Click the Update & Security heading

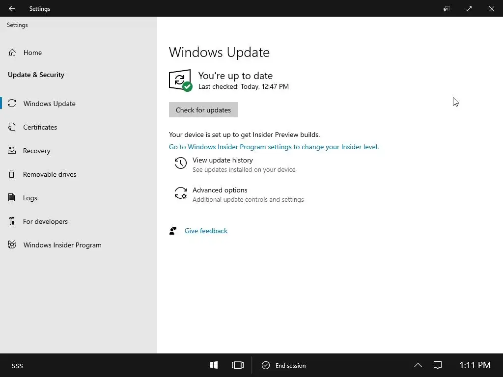click(x=36, y=75)
